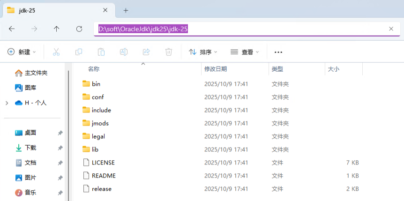Open the 新建 new item menu
The width and height of the screenshot is (404, 201).
point(22,52)
